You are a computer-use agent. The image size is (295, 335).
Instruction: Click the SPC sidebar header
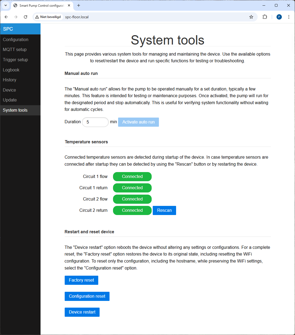click(20, 29)
